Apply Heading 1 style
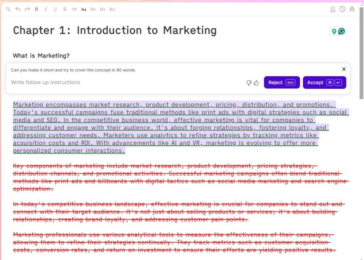This screenshot has width=364, height=260. (x=93, y=9)
